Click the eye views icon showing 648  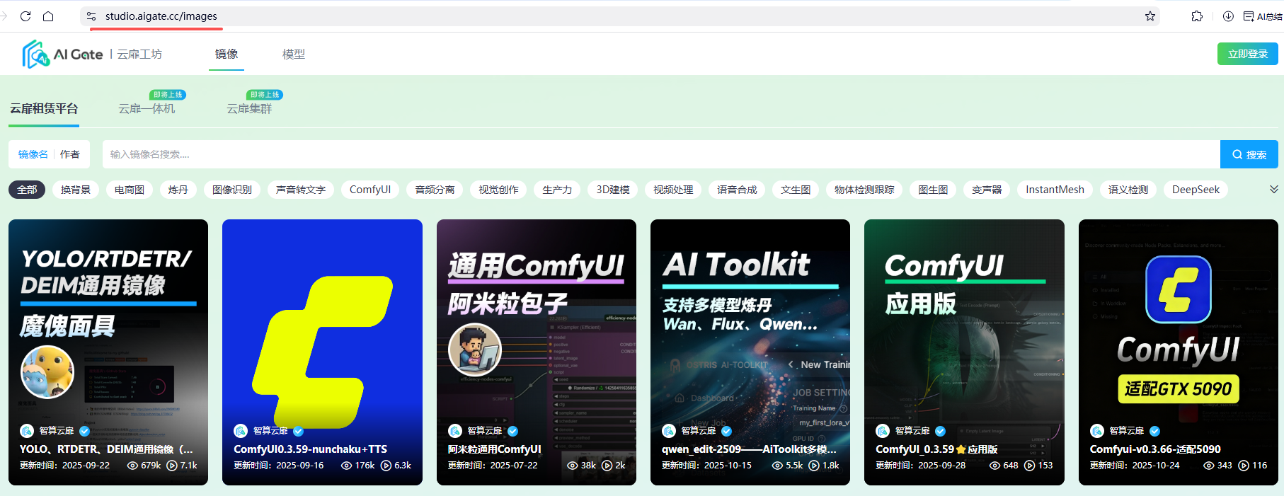point(994,466)
